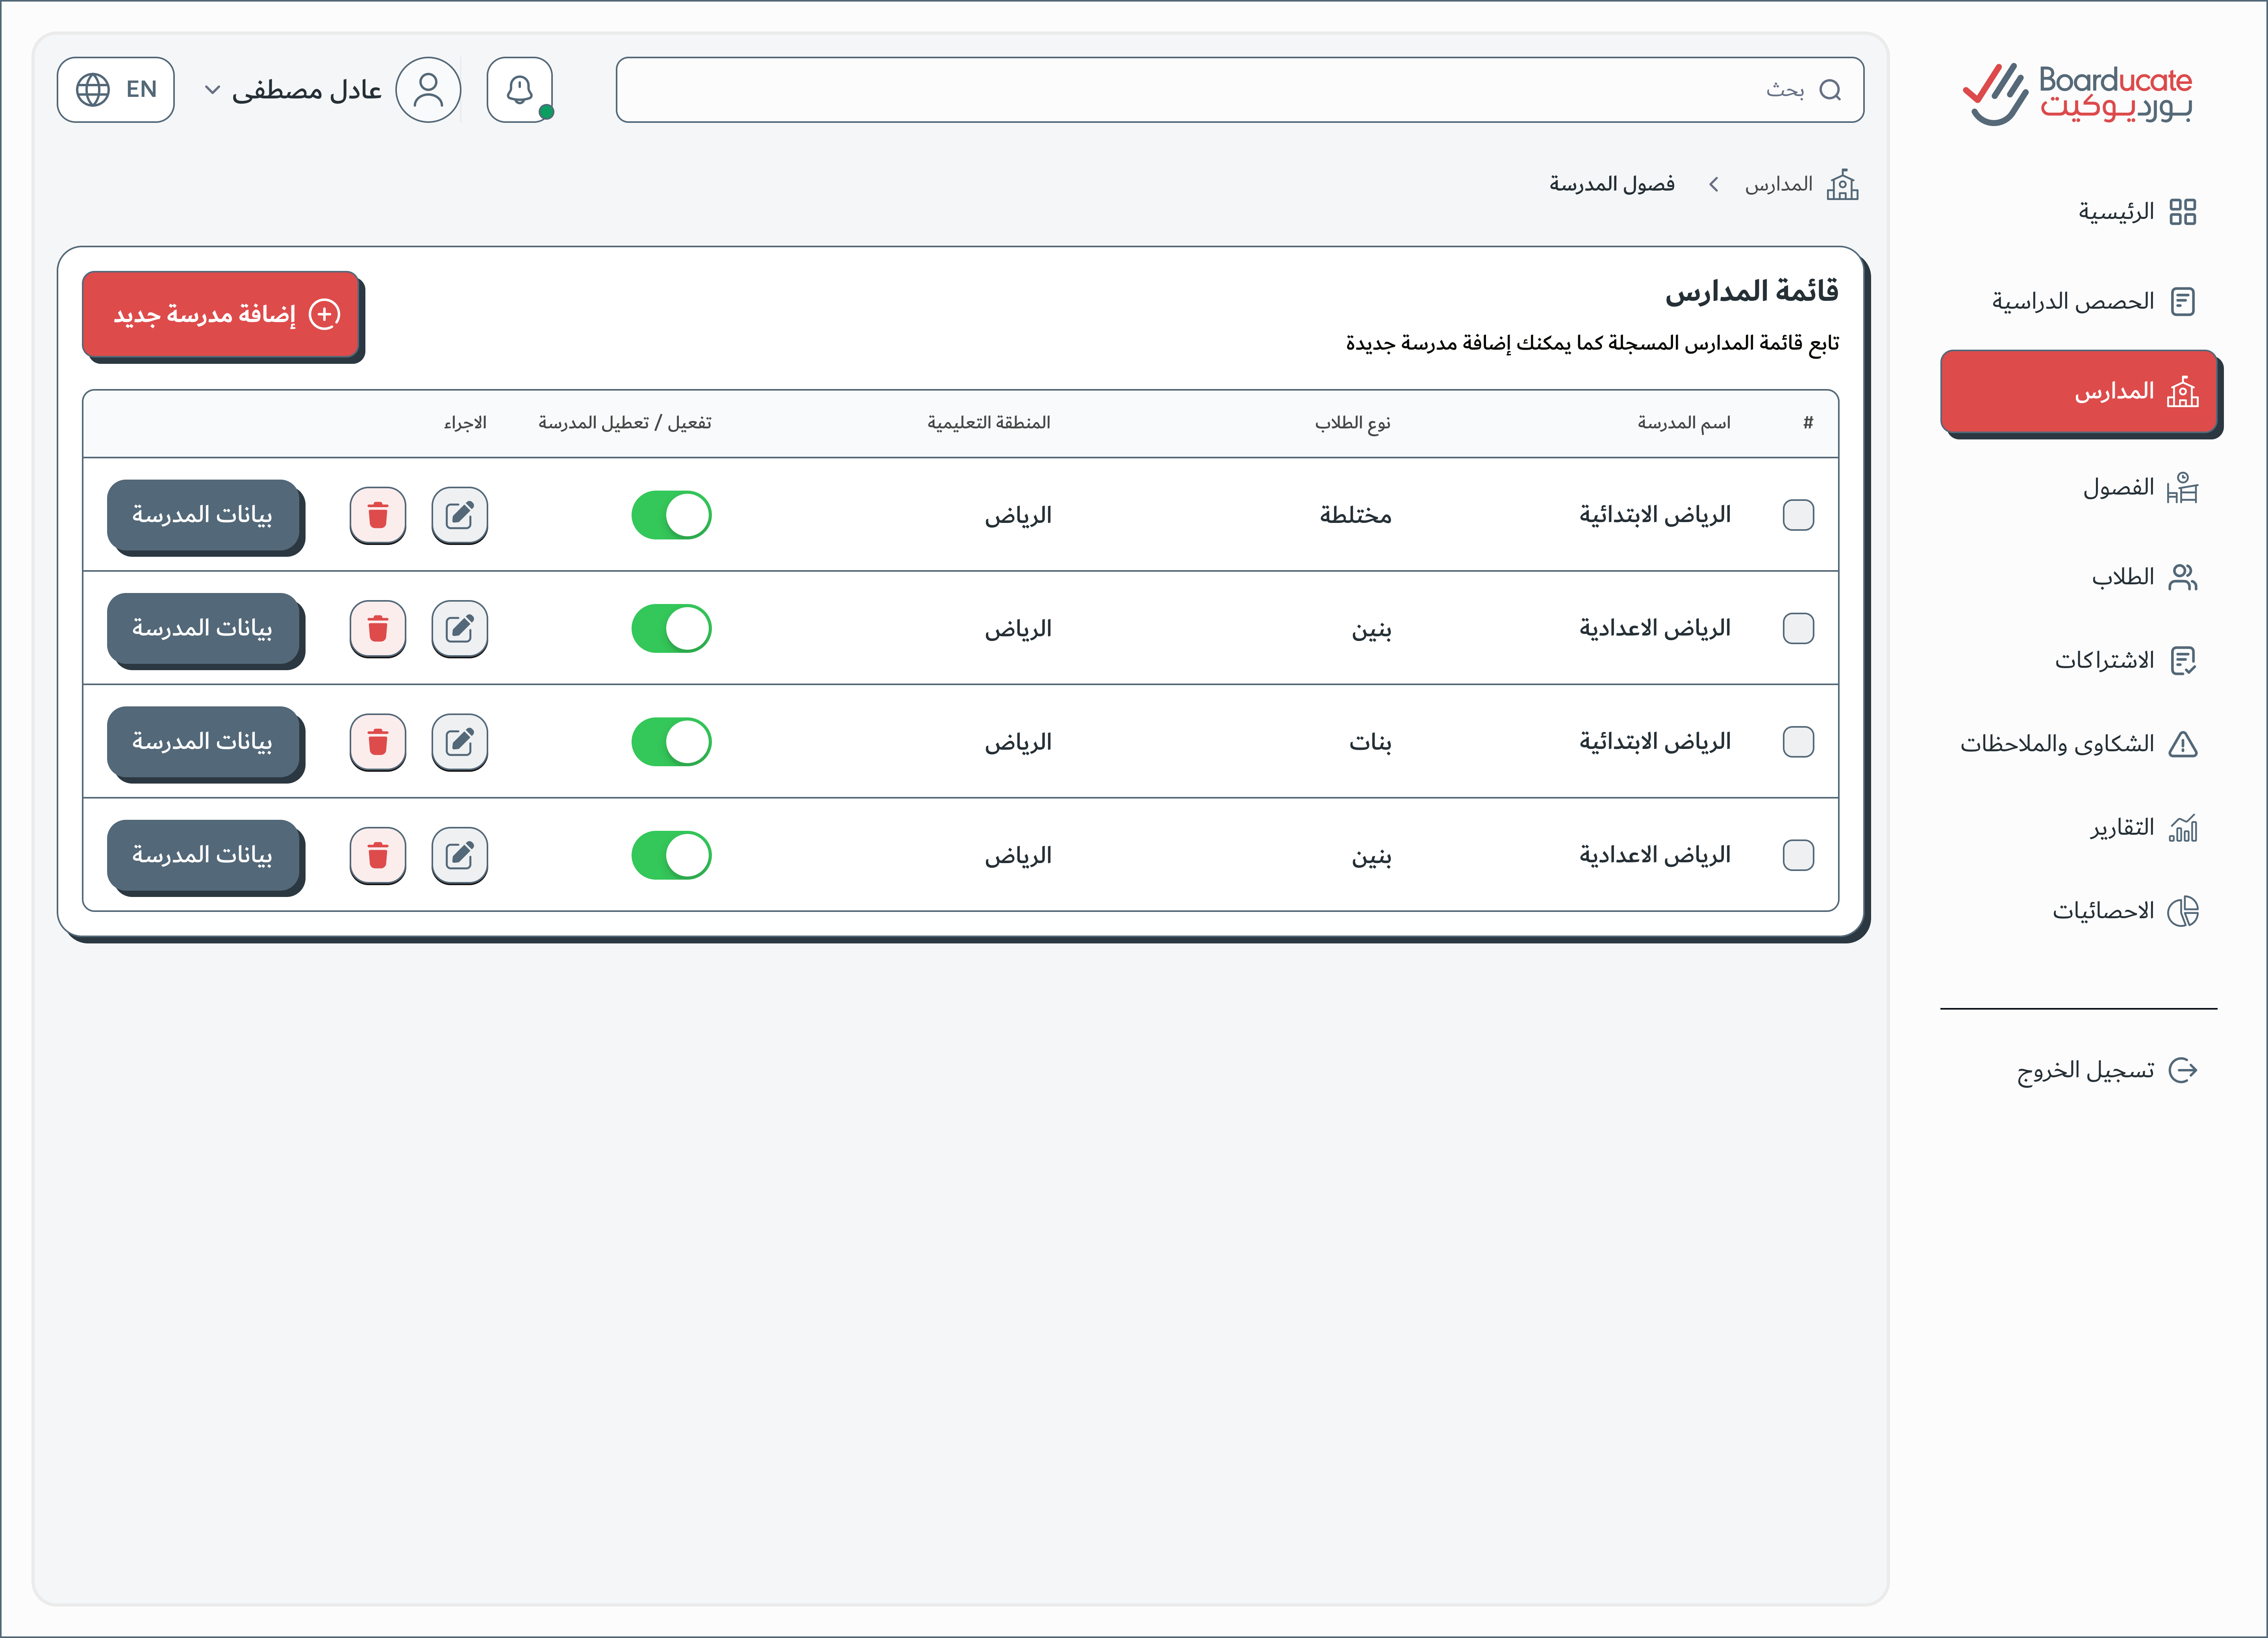Screen dimensions: 2268x1638
Task: Open the notifications bell
Action: 520,90
